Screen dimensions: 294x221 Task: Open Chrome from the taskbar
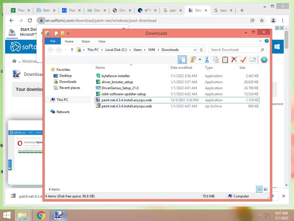pos(41,215)
